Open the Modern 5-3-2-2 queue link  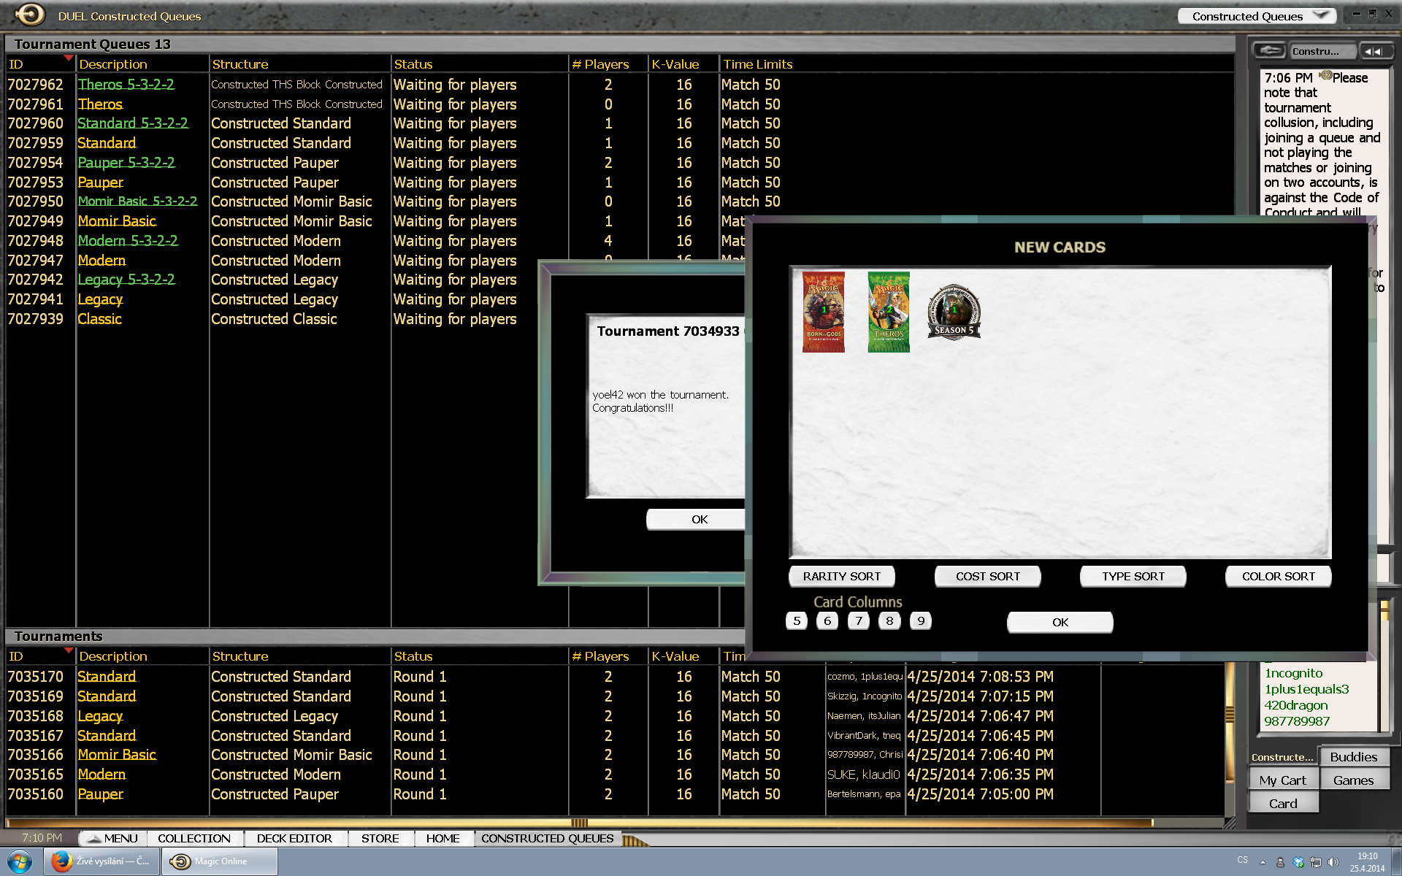tap(128, 241)
